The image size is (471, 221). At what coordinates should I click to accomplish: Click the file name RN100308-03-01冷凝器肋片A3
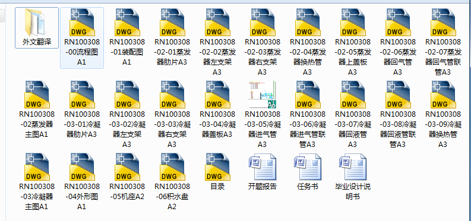tap(82, 124)
